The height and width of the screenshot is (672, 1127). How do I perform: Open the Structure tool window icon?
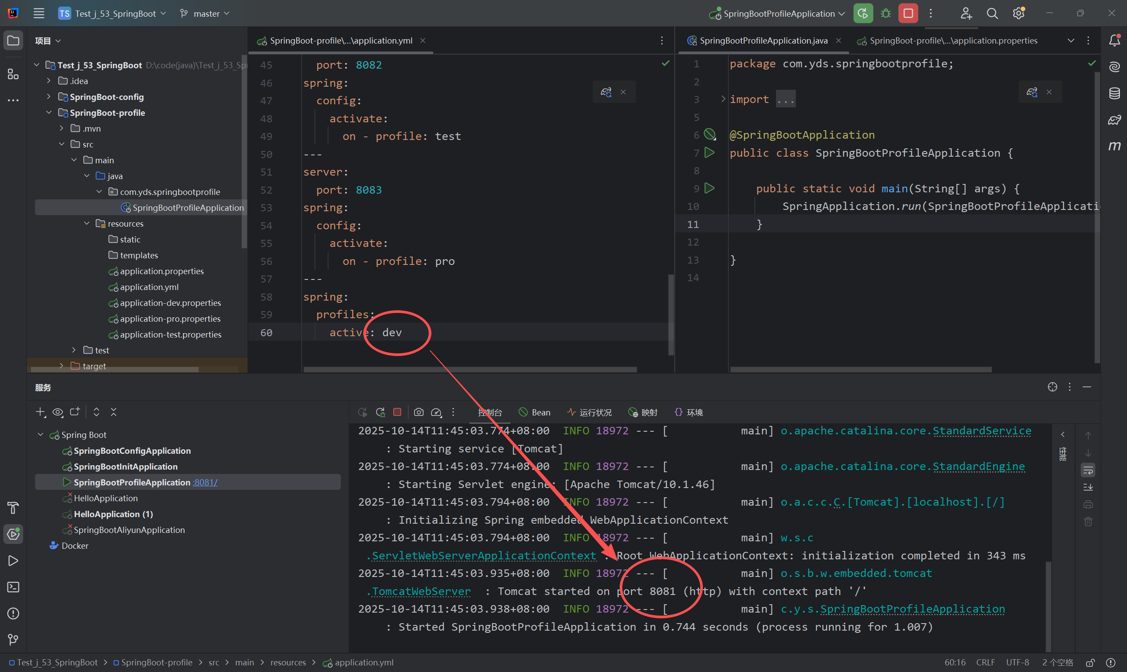point(13,74)
